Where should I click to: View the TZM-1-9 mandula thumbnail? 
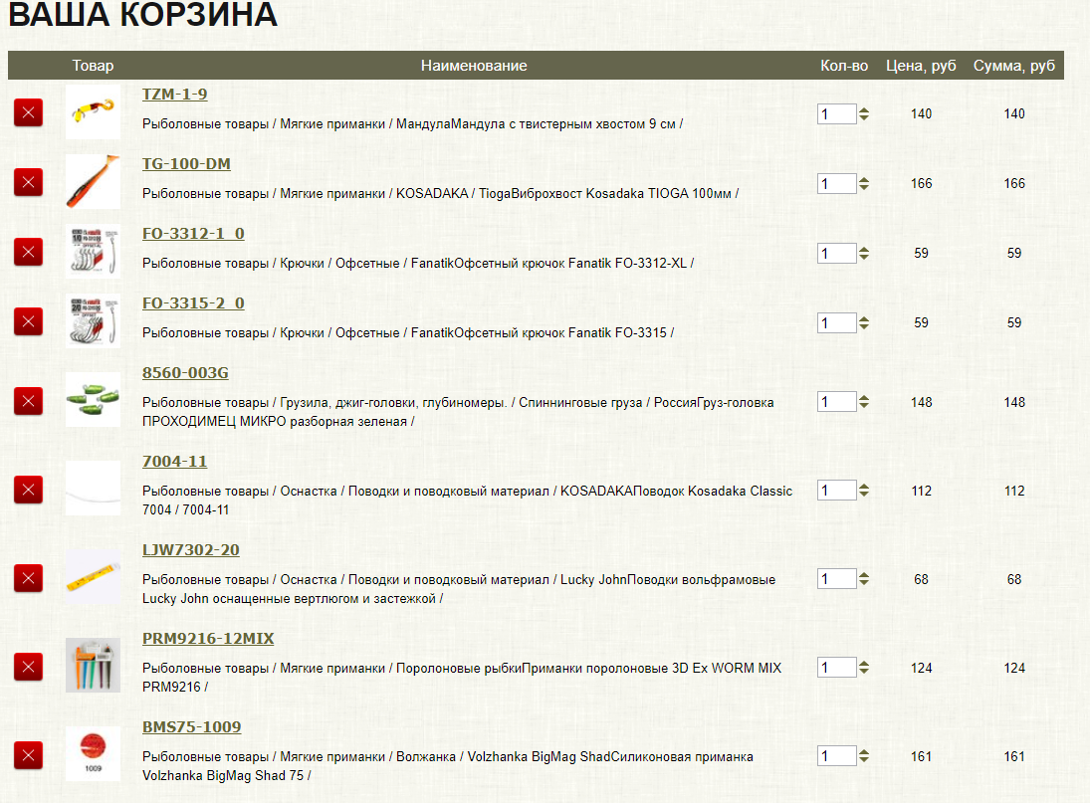point(93,111)
